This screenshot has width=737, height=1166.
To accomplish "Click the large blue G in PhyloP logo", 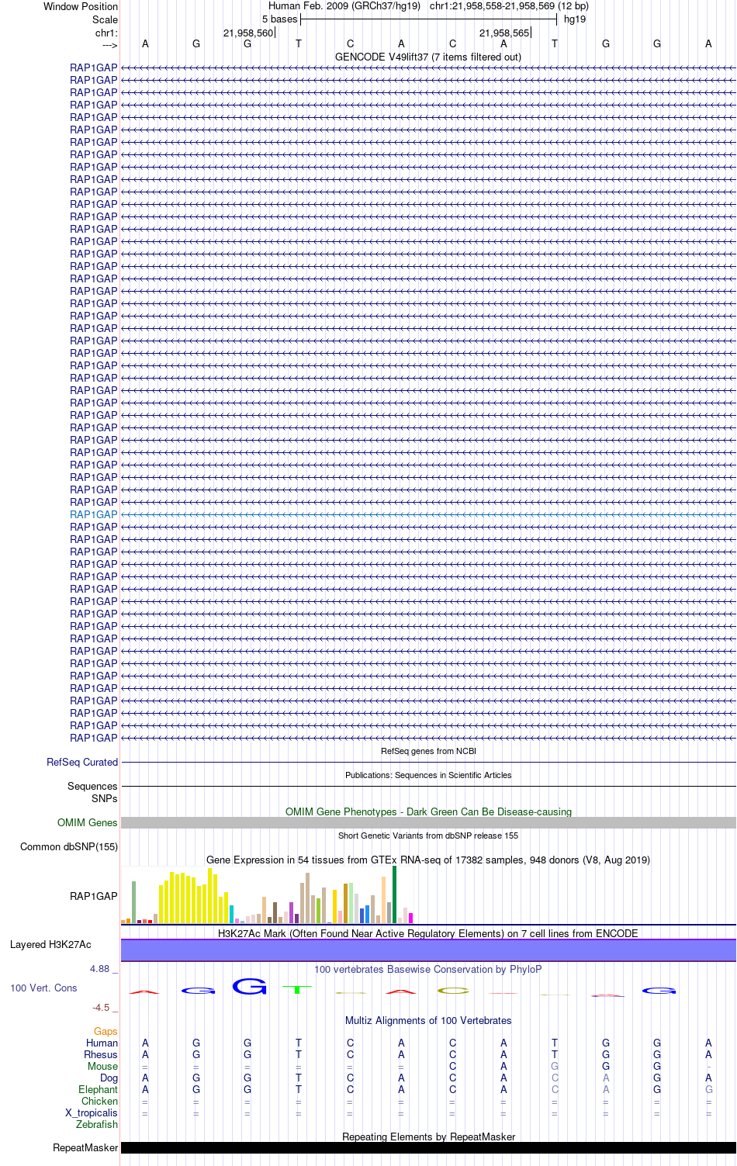I will pyautogui.click(x=249, y=986).
